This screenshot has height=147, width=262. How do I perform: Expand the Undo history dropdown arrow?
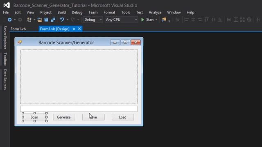pyautogui.click(x=68, y=20)
